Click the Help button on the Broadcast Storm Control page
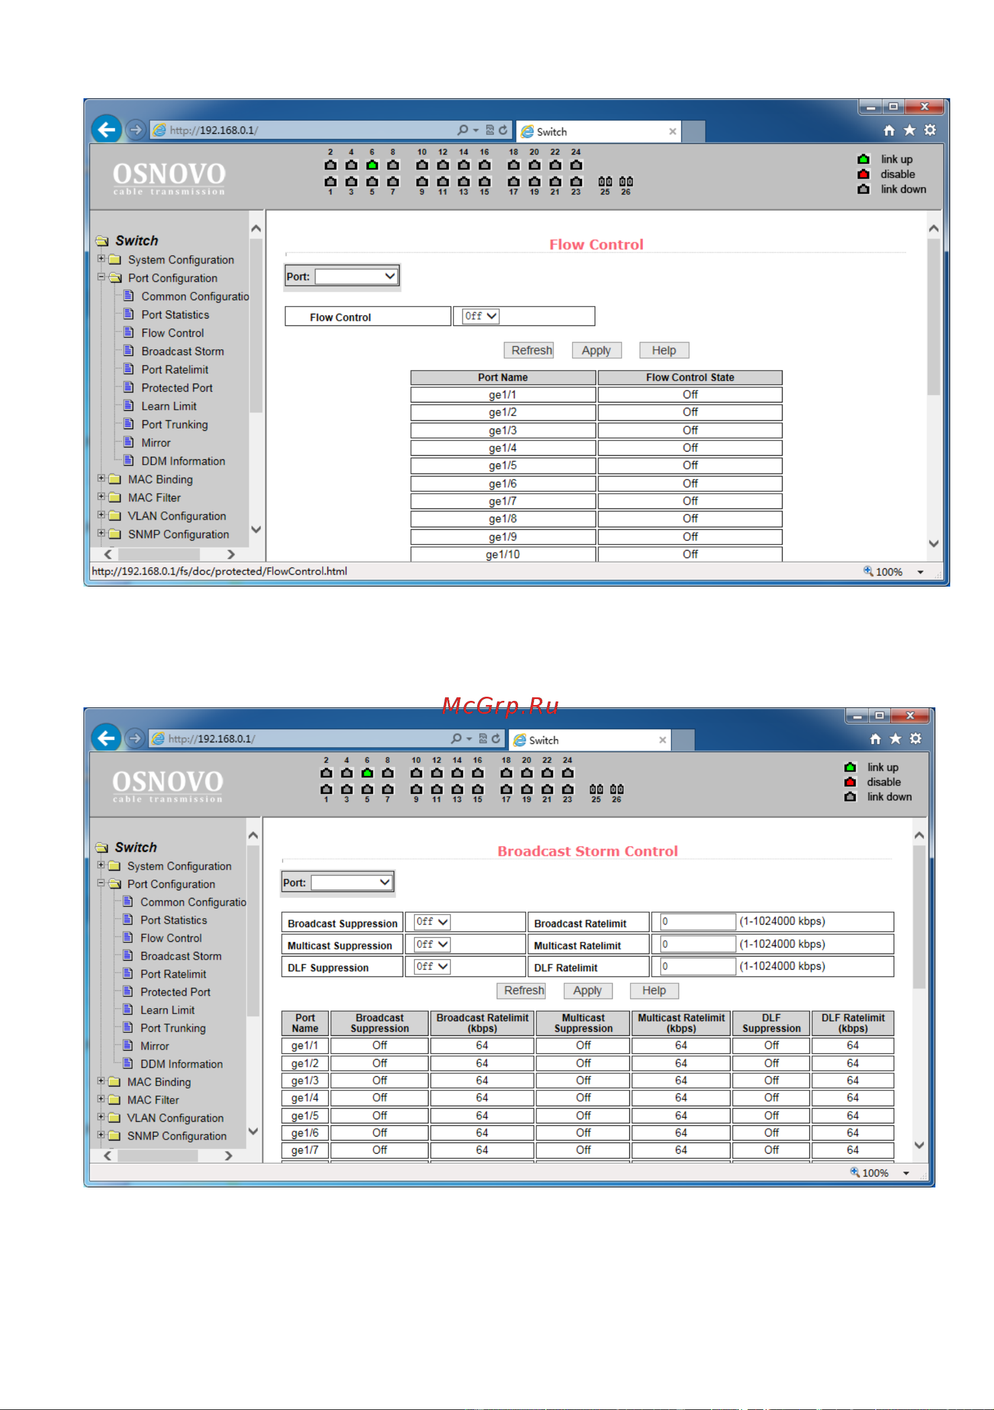 (x=654, y=990)
